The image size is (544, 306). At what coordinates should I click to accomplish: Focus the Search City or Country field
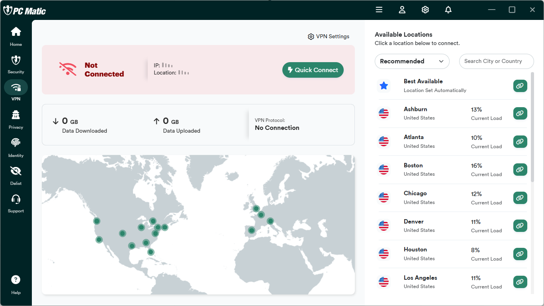pos(497,61)
